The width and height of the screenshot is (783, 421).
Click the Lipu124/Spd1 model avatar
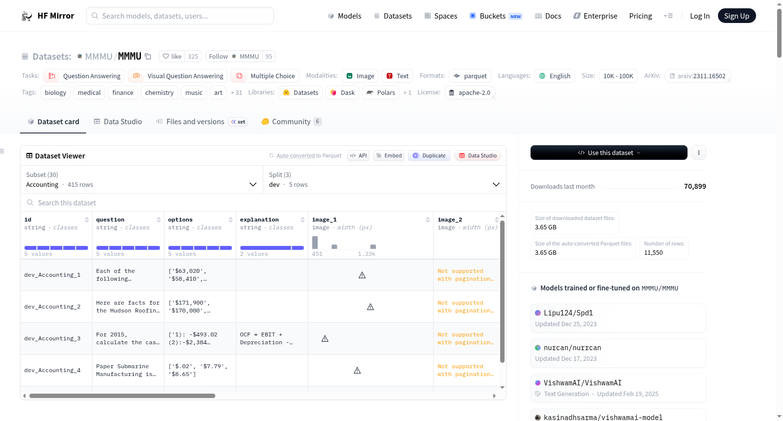[x=538, y=313]
